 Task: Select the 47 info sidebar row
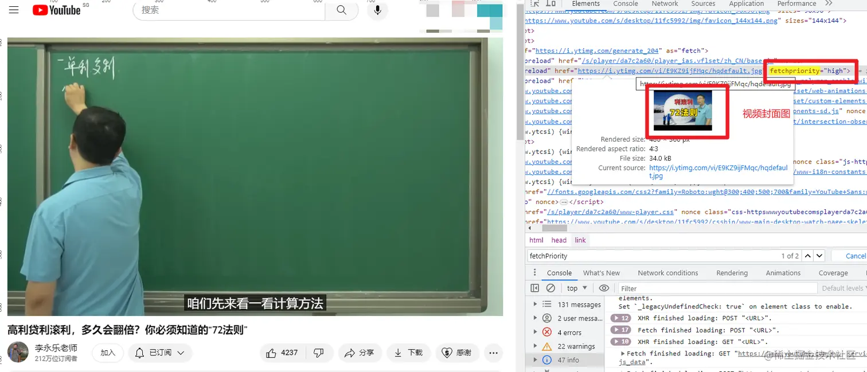[564, 360]
